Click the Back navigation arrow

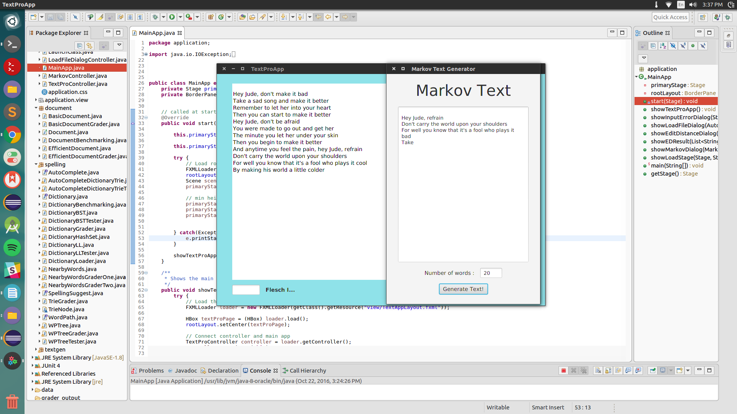(328, 17)
